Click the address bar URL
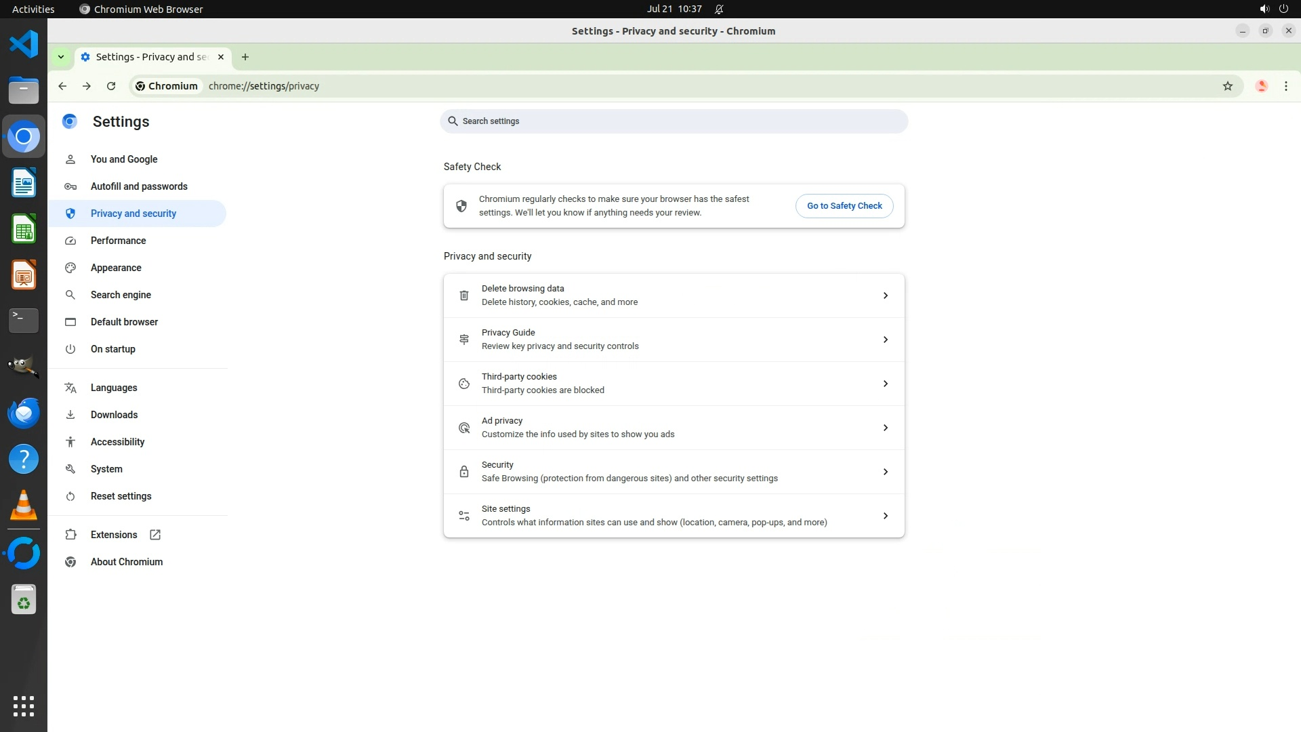This screenshot has height=732, width=1301. click(264, 86)
